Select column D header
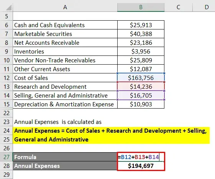 (x=204, y=7)
